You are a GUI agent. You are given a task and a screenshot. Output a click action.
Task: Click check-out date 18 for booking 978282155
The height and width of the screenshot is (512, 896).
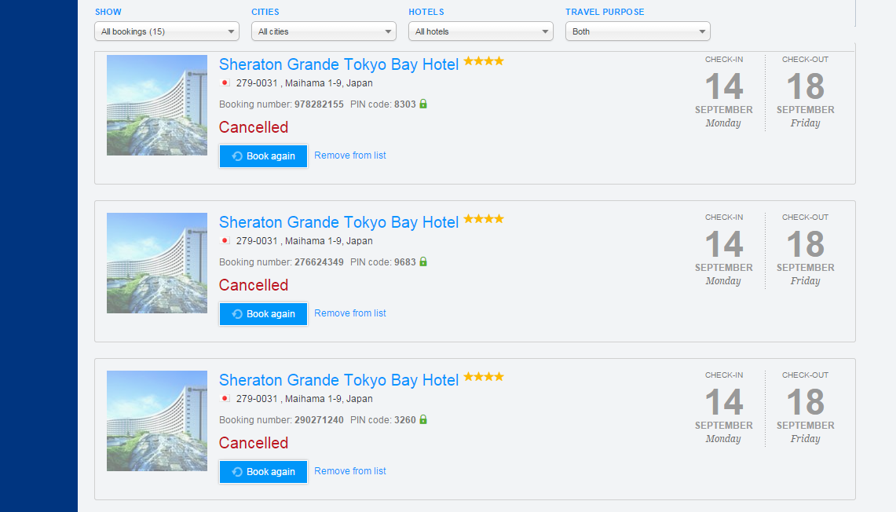click(x=806, y=86)
